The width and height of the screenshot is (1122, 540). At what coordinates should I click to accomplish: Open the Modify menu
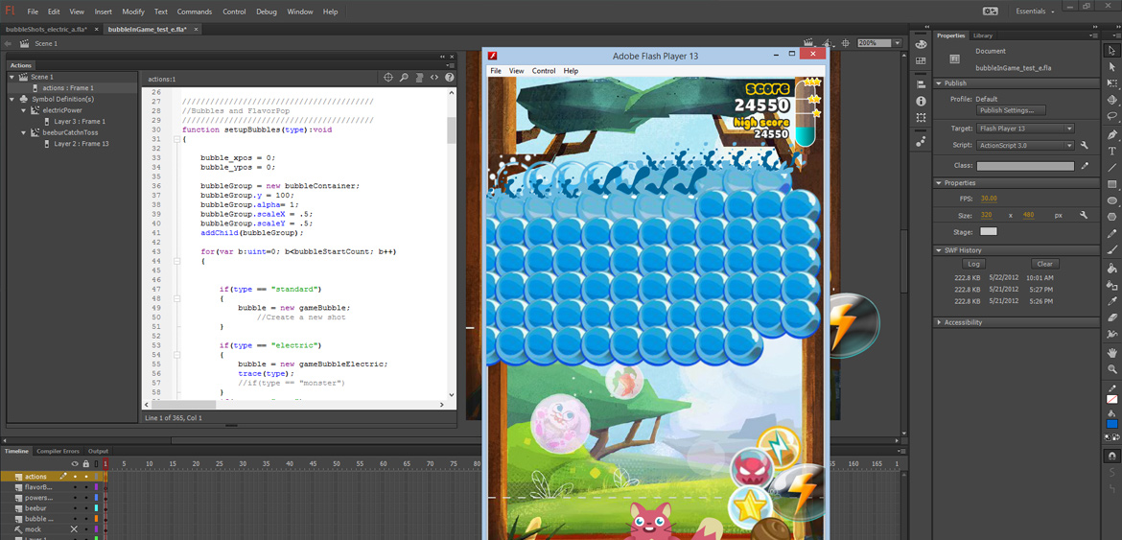pyautogui.click(x=132, y=12)
